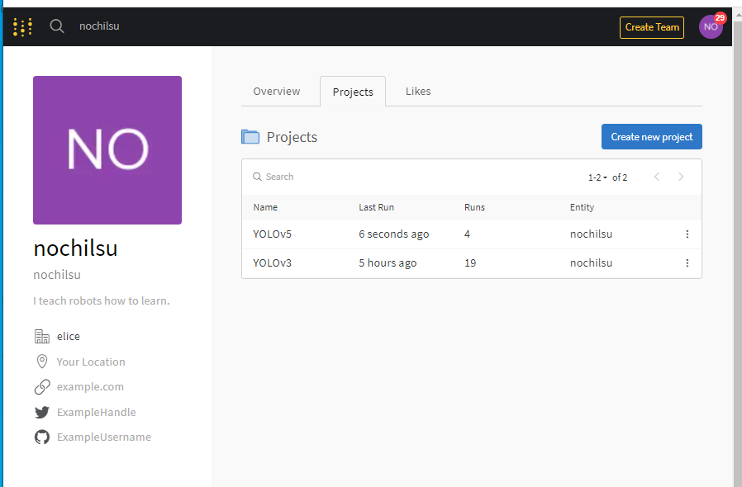Click the blue Projects folder icon
This screenshot has width=742, height=487.
click(250, 137)
